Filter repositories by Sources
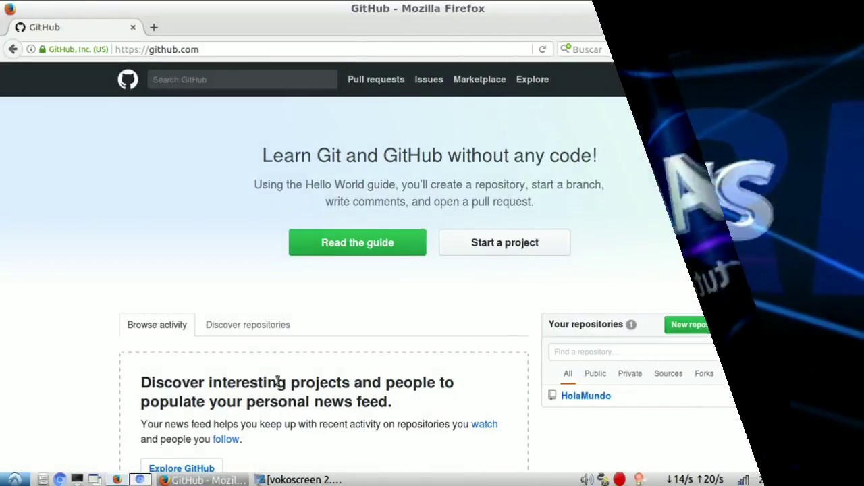The height and width of the screenshot is (486, 864). point(668,373)
